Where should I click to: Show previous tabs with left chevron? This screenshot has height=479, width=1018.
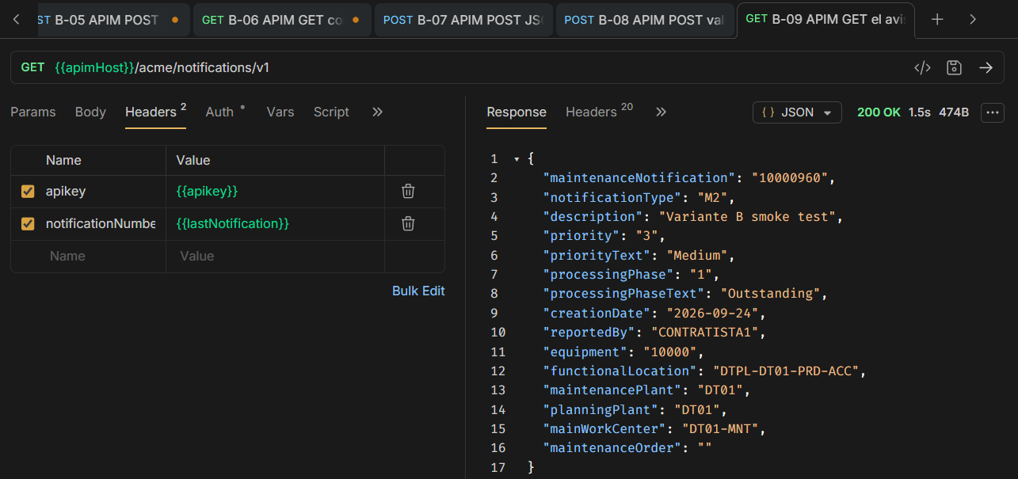[16, 20]
